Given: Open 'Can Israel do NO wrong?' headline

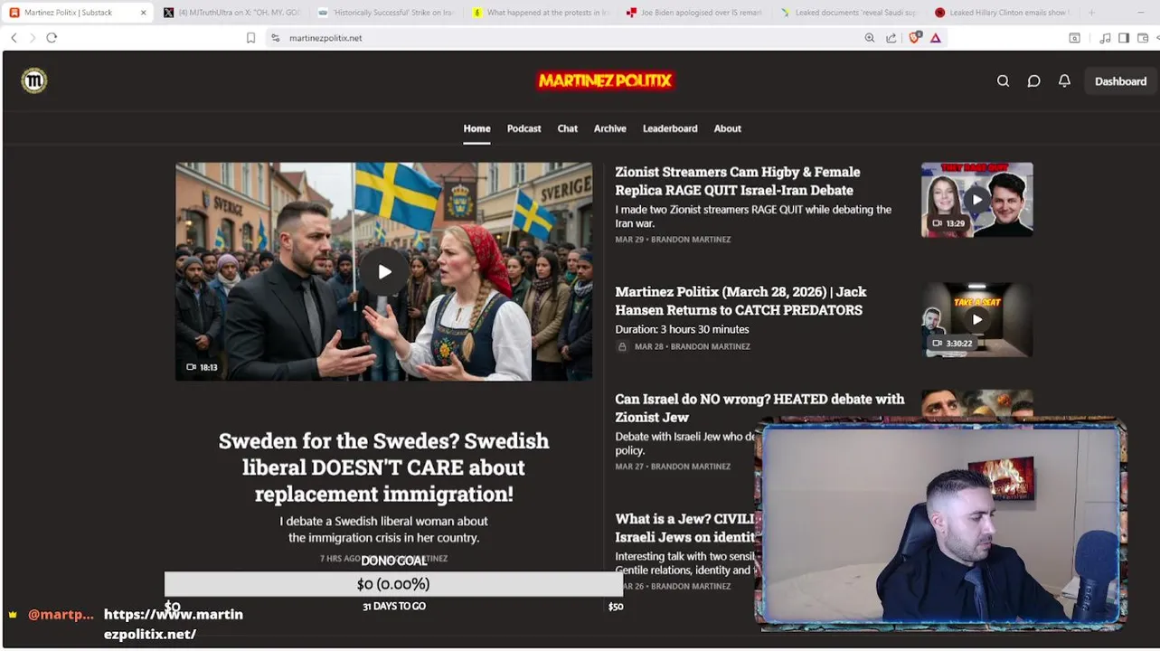Looking at the screenshot, I should (759, 408).
